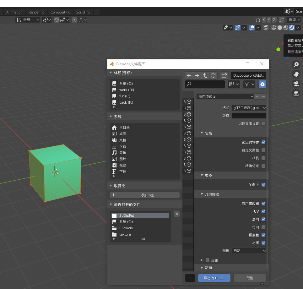303x289 pixels.
Task: Toggle 应用修改器 checkbox
Action: (263, 204)
